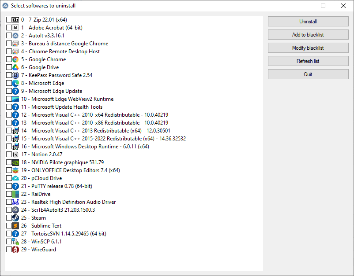The image size is (354, 276).
Task: Click the SciTE4AutoIt3 icon
Action: pyautogui.click(x=15, y=210)
